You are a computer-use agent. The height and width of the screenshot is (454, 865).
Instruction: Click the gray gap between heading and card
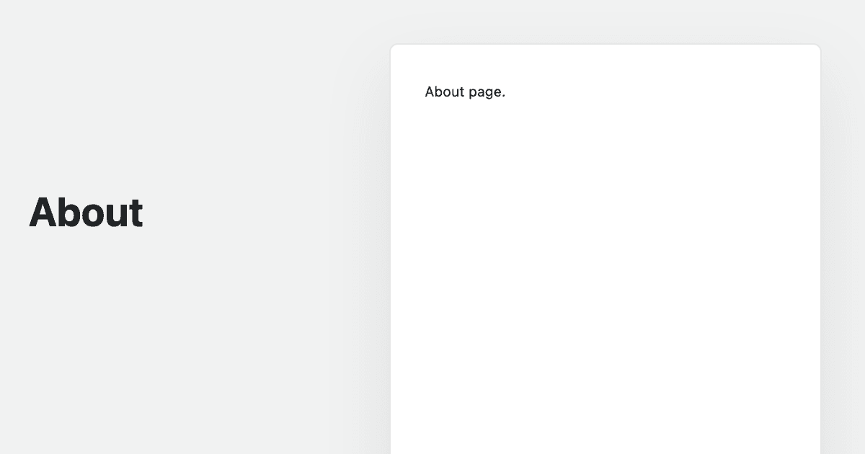(x=267, y=216)
